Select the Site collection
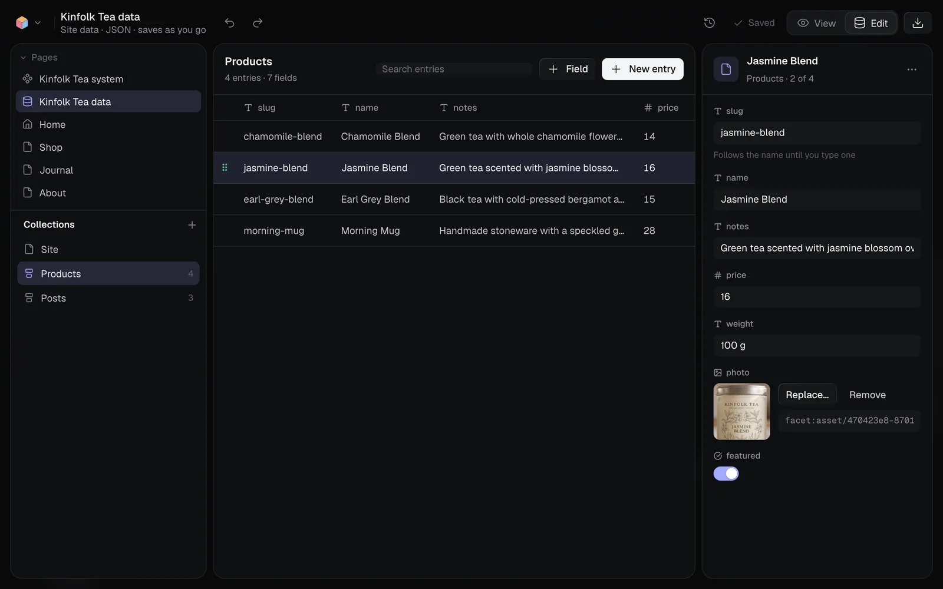Image resolution: width=943 pixels, height=589 pixels. (108, 249)
